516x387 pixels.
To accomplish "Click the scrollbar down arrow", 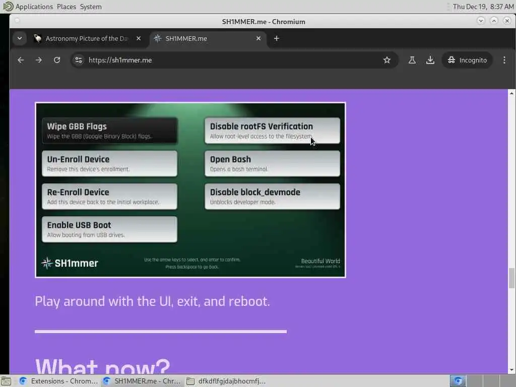I will coord(511,370).
